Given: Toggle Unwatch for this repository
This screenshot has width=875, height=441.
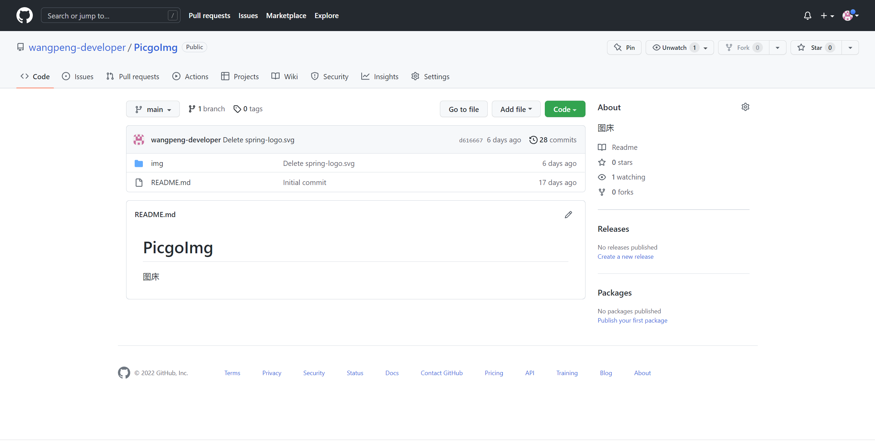Looking at the screenshot, I should 674,48.
